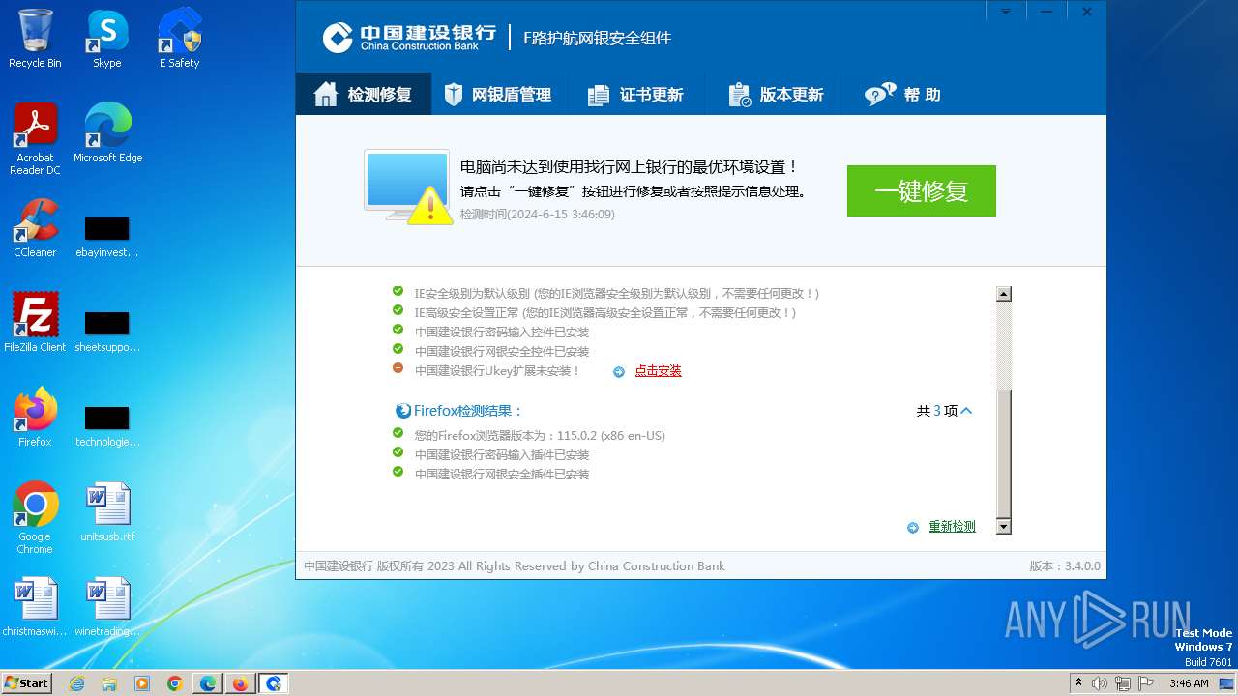Select the unitsusb.rtf document icon
The width and height of the screenshot is (1238, 696).
(107, 512)
